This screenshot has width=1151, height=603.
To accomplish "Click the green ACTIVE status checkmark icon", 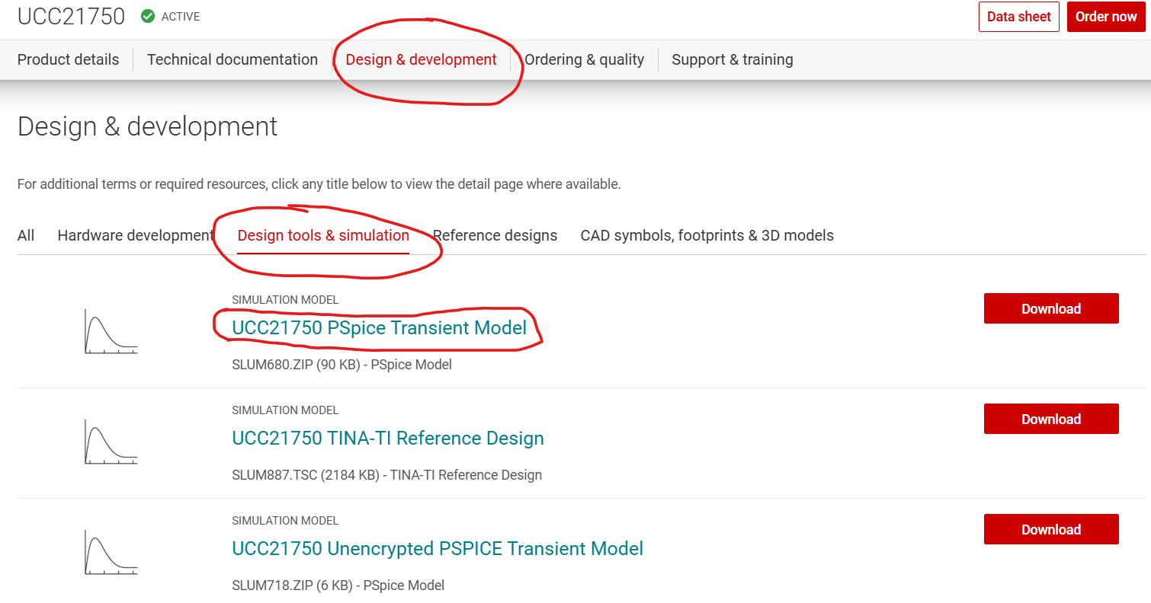I will click(x=148, y=16).
